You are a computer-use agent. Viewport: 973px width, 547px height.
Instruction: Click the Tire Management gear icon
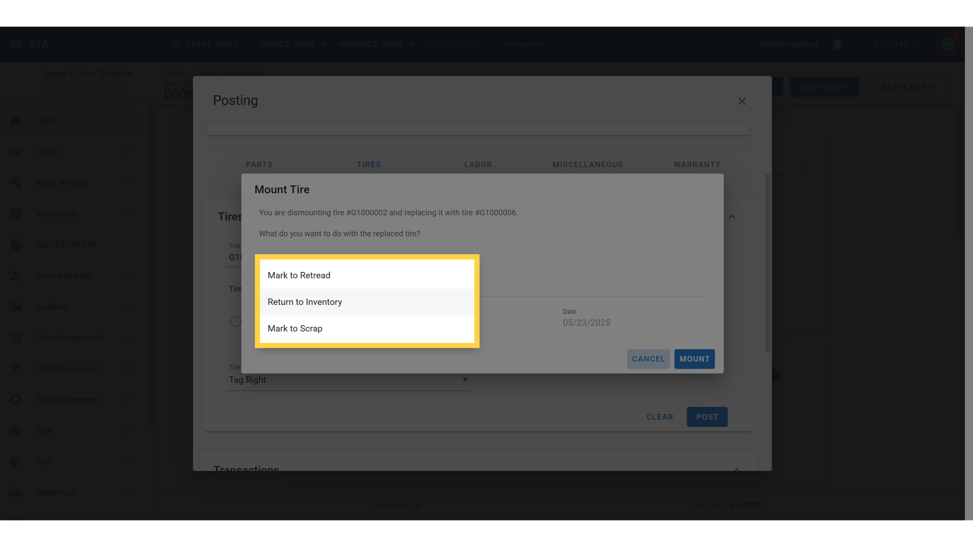[x=16, y=400]
